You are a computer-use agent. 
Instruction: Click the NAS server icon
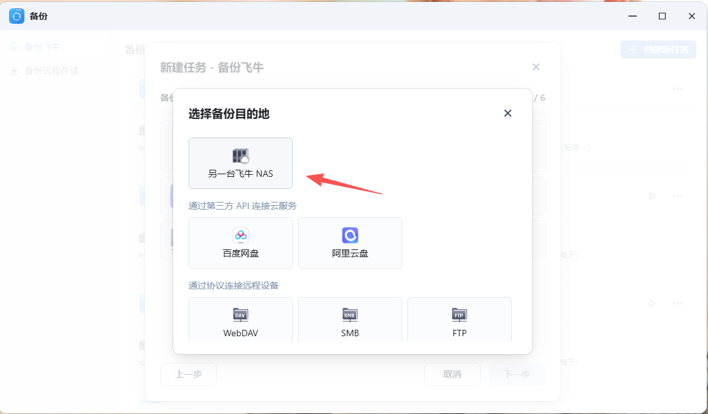[x=241, y=156]
